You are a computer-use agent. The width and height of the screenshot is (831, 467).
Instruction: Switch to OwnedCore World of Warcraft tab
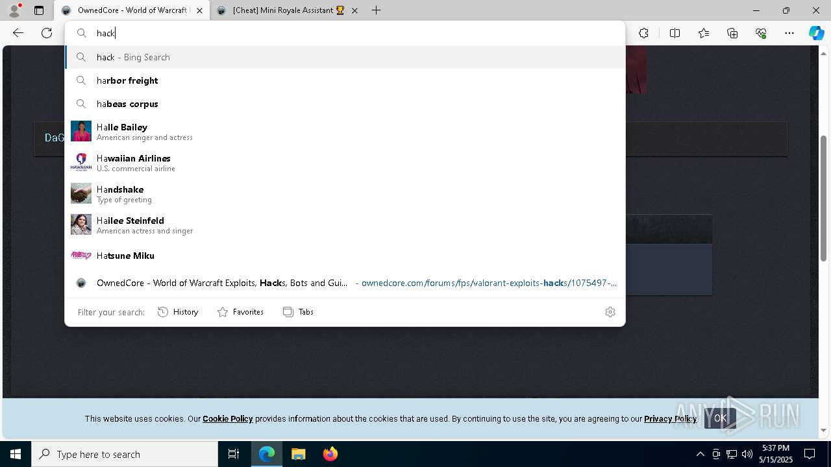132,10
